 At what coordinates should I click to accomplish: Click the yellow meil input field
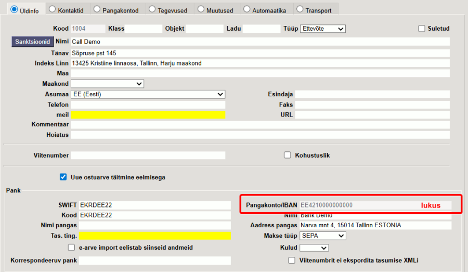click(x=148, y=114)
